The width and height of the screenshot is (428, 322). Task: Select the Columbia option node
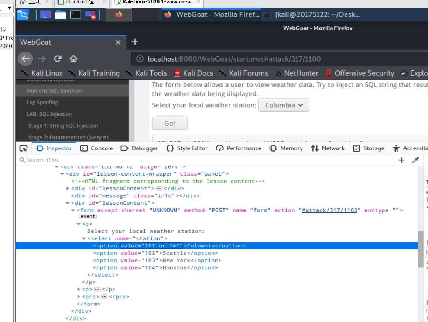217,246
